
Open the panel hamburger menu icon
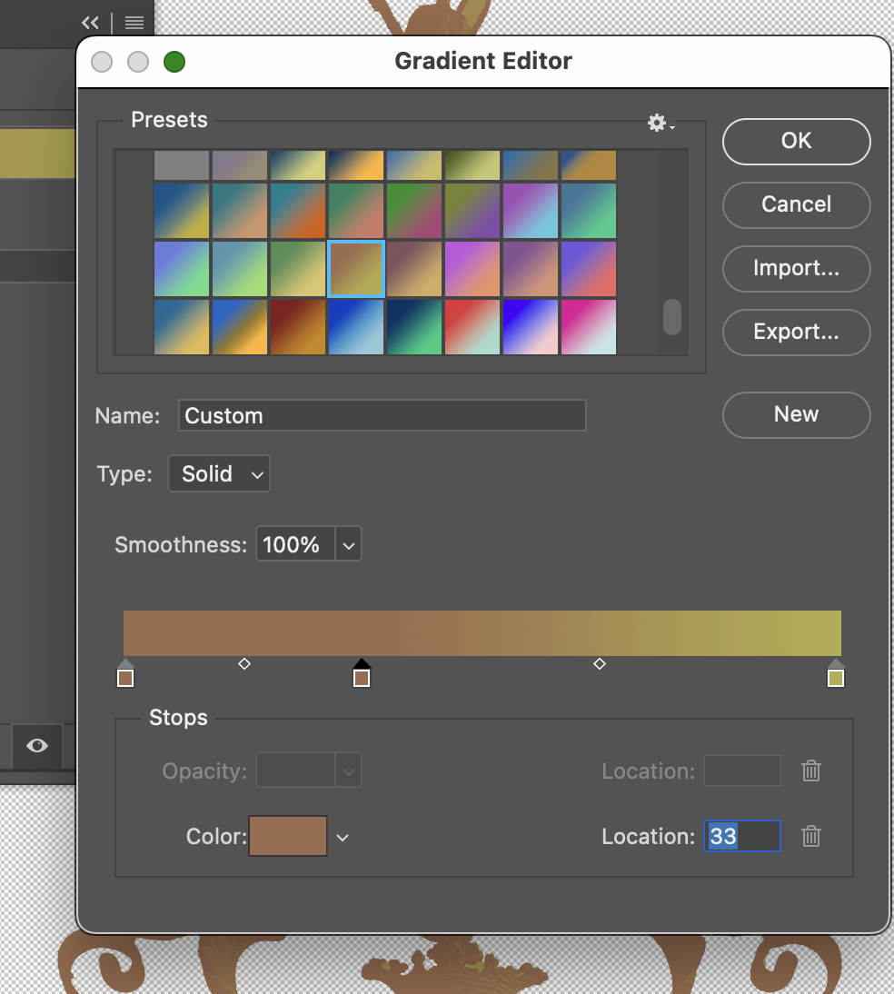tap(134, 22)
